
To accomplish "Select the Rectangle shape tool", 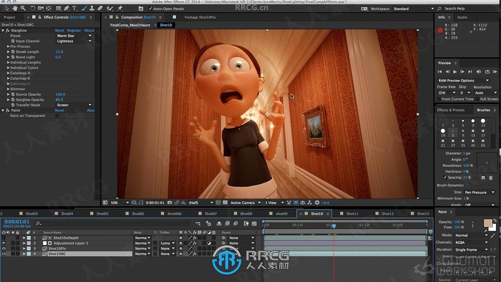I will [x=58, y=8].
